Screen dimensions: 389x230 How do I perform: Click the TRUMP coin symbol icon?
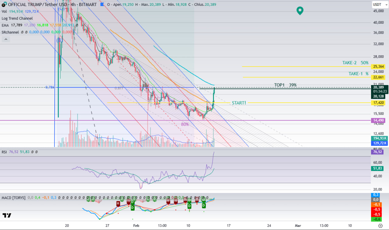click(x=4, y=5)
